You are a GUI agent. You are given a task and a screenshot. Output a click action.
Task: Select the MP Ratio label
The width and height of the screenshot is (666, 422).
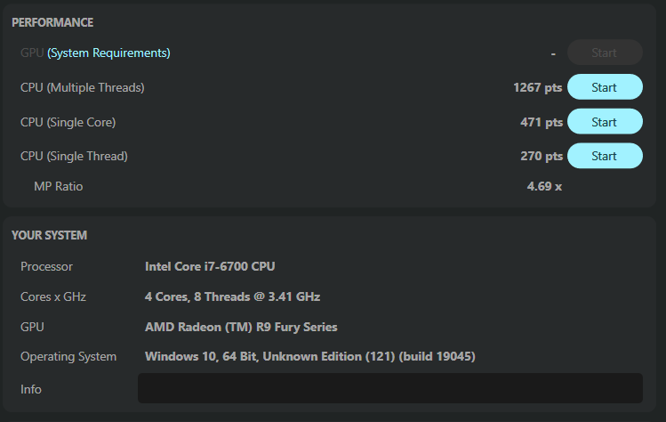[58, 186]
